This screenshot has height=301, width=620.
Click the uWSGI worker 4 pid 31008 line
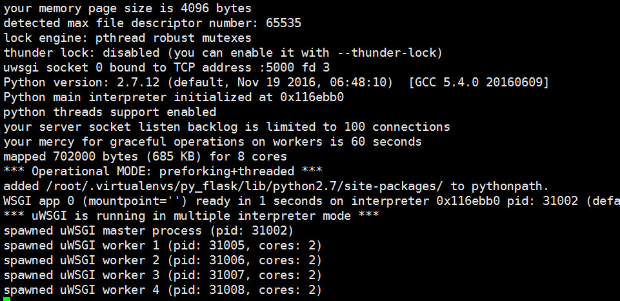click(x=163, y=290)
